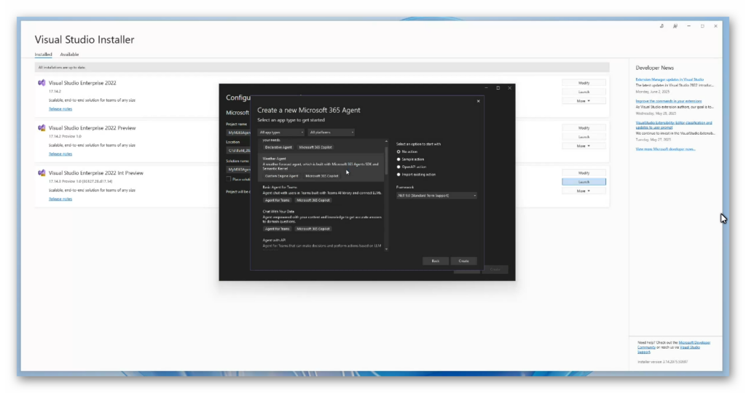Select the Basic Agent for Teams template

(322, 194)
